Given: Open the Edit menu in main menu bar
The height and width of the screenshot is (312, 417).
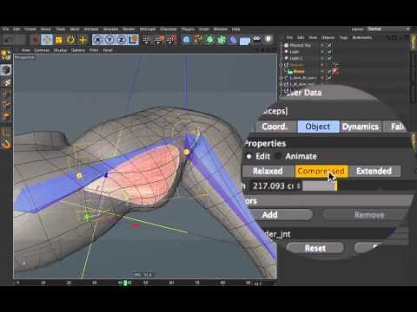Looking at the screenshot, I should tap(17, 29).
